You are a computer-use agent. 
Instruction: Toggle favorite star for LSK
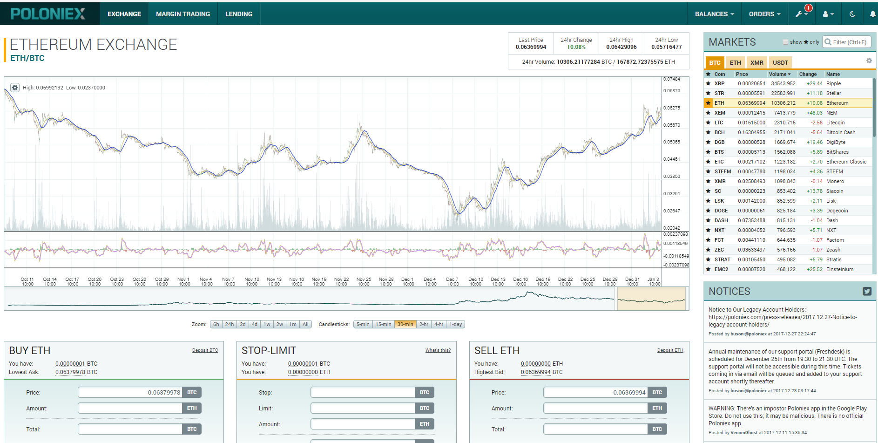708,201
